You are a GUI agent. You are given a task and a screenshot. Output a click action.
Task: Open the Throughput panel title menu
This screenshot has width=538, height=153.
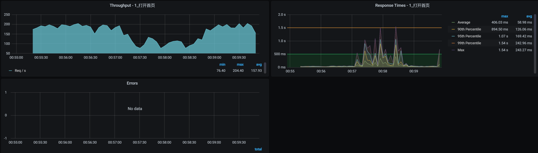(132, 5)
